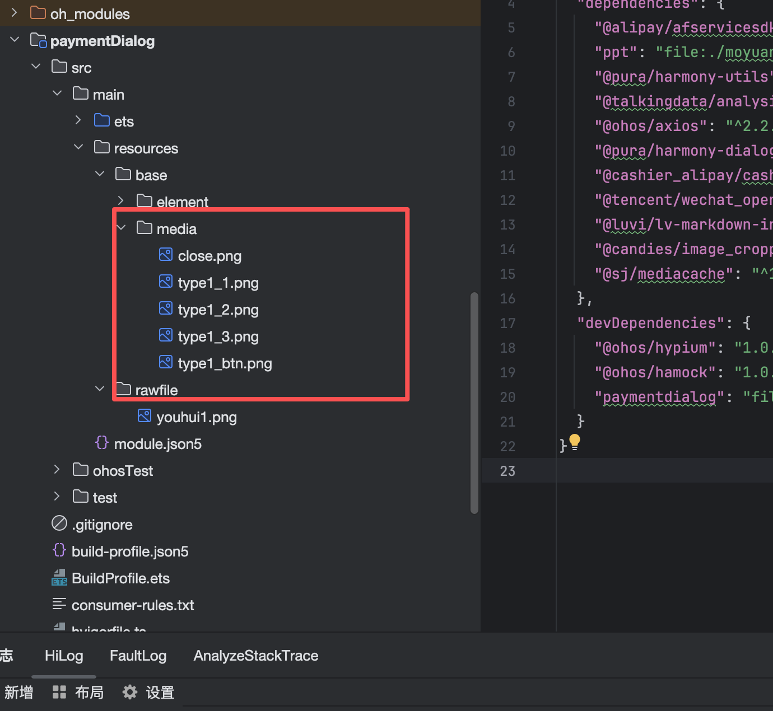Click the image icon of type1_btn.png
Viewport: 773px width, 711px height.
point(166,362)
